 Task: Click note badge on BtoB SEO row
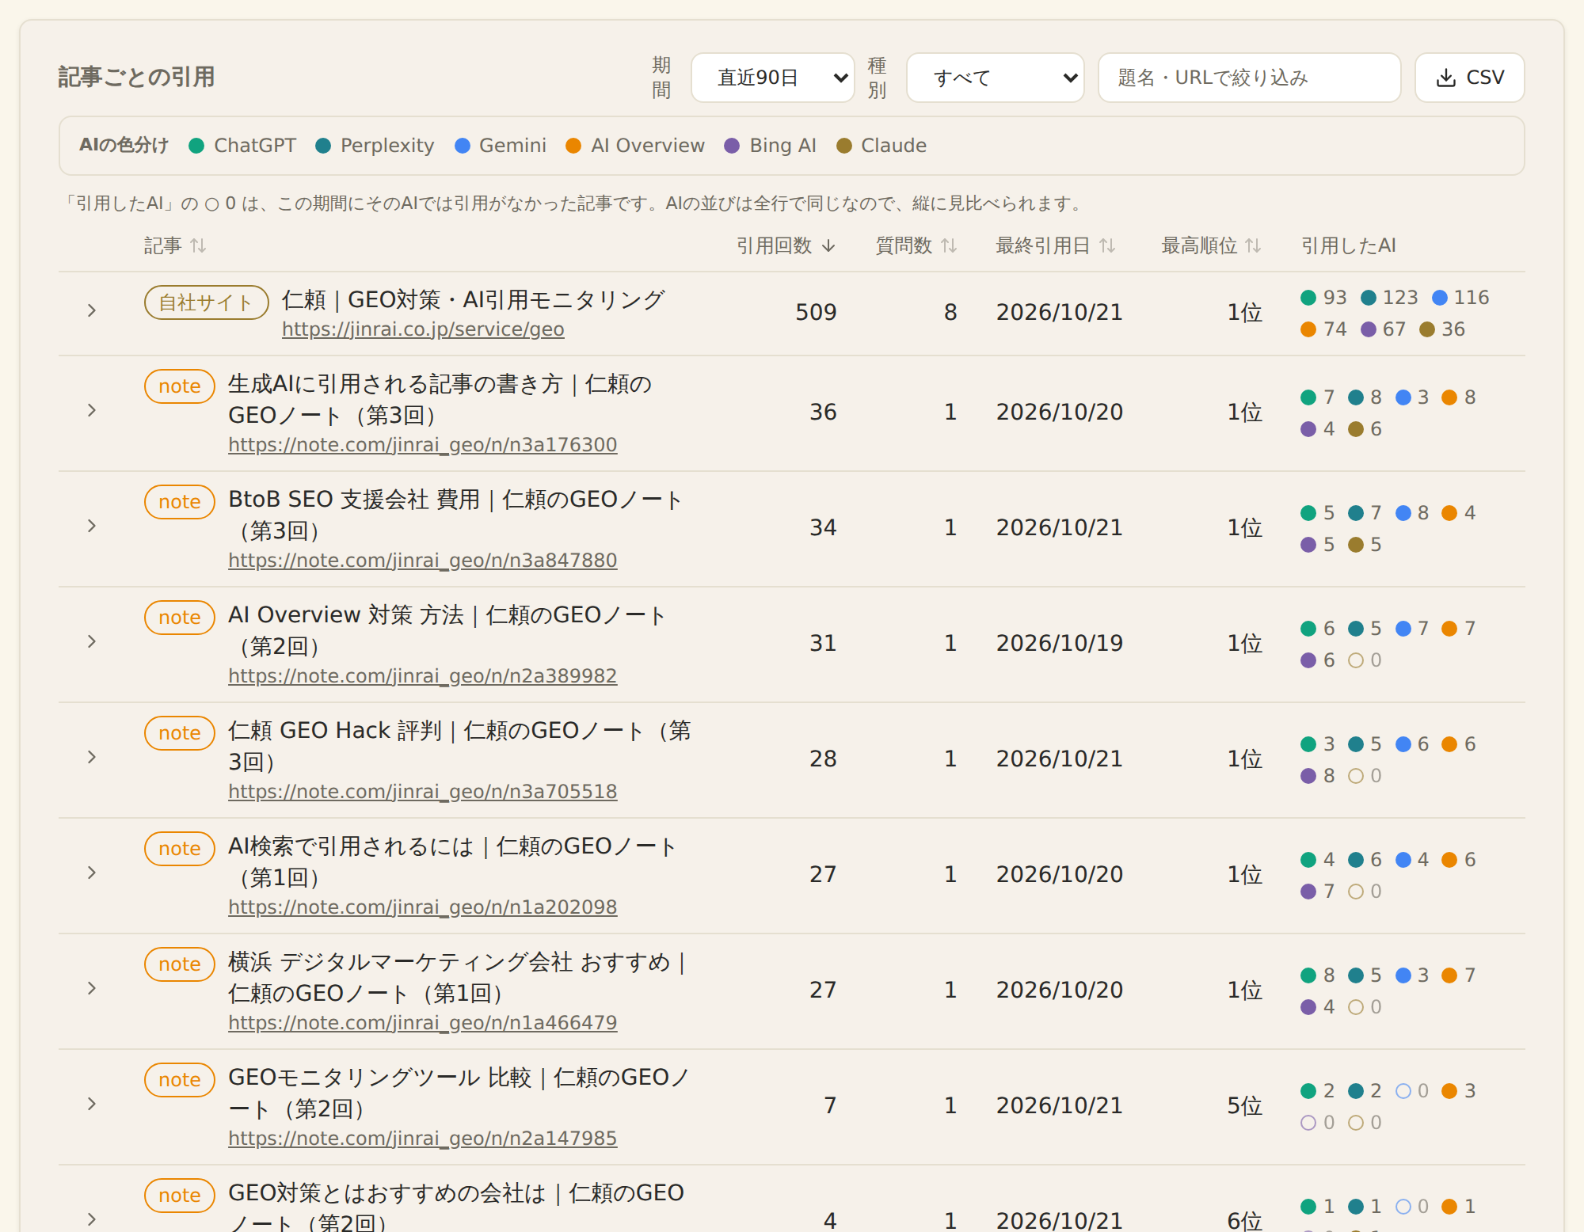[180, 502]
